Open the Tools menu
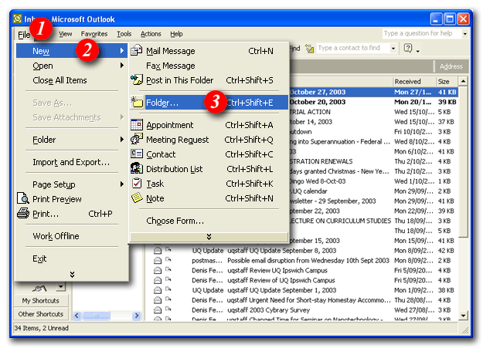The height and width of the screenshot is (348, 483). [x=124, y=34]
